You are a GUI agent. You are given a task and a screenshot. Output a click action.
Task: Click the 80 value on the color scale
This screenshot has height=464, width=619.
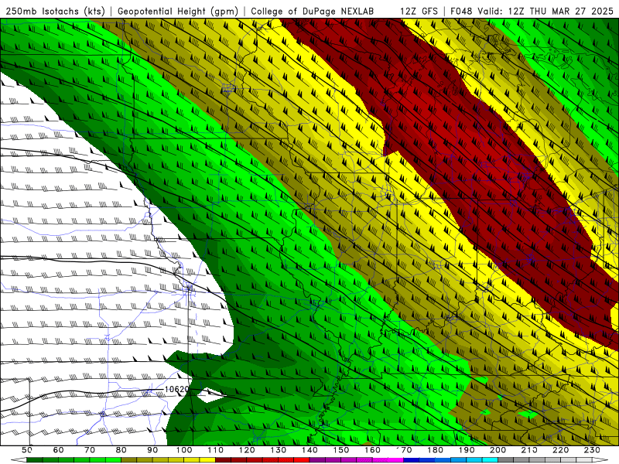121,450
